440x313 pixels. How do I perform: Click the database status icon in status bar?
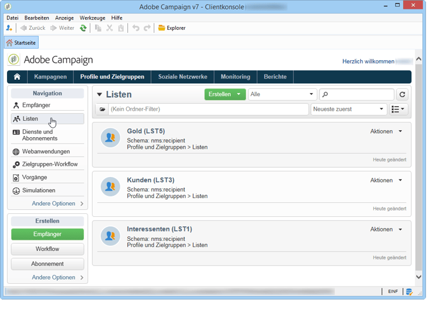coord(409,292)
